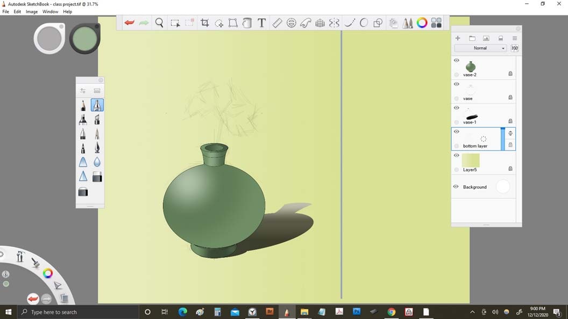The height and width of the screenshot is (319, 568).
Task: Click the red Undo arrow in top toolbar
Action: tap(129, 23)
